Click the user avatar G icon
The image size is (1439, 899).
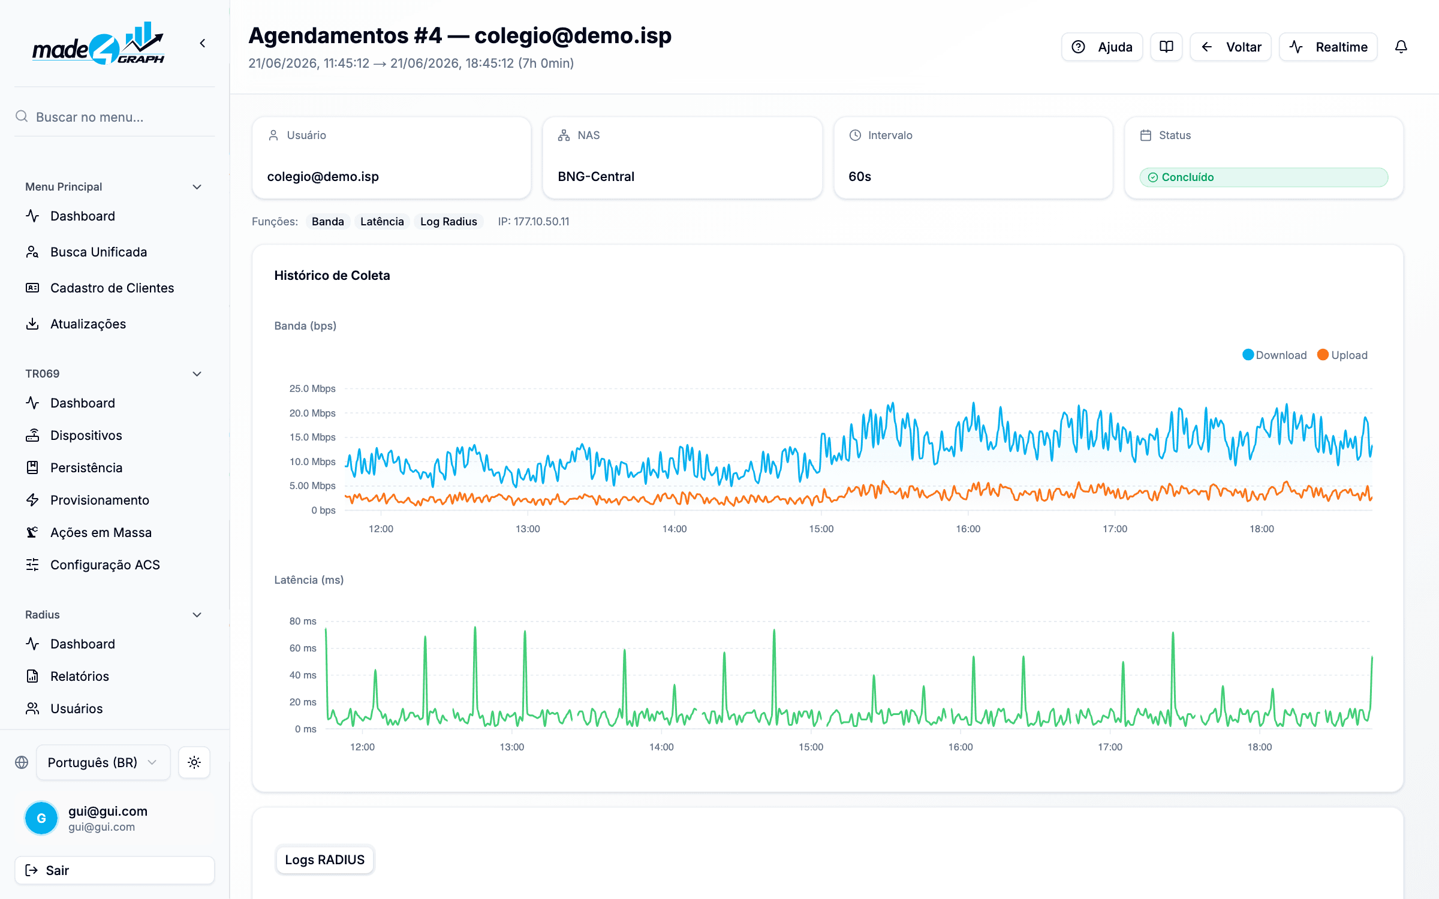(x=41, y=818)
